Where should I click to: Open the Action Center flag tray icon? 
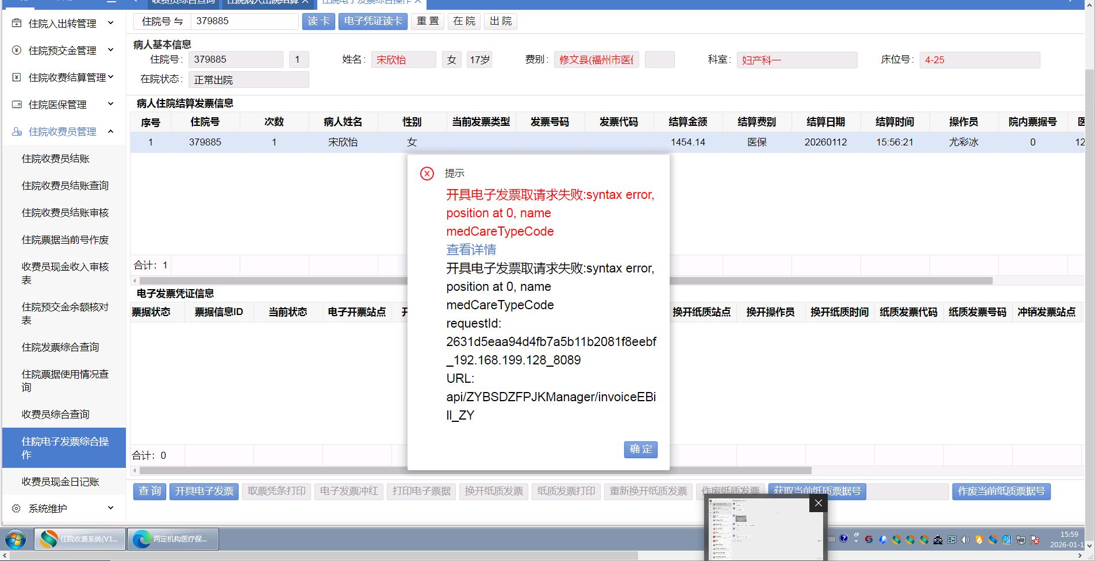[x=1035, y=540]
